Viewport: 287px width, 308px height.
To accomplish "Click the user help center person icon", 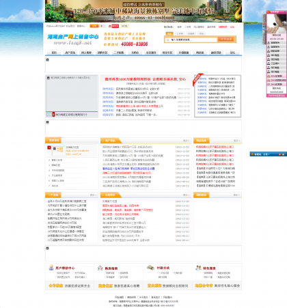I will (51, 268).
